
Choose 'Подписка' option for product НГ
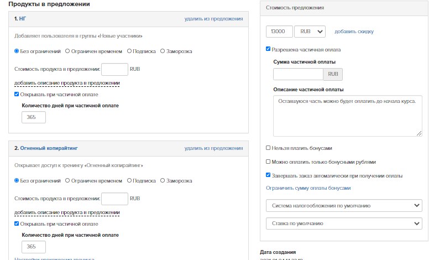pos(129,51)
